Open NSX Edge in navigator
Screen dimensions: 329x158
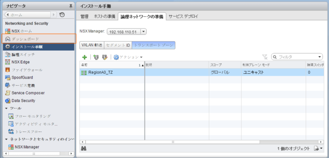coord(17,62)
